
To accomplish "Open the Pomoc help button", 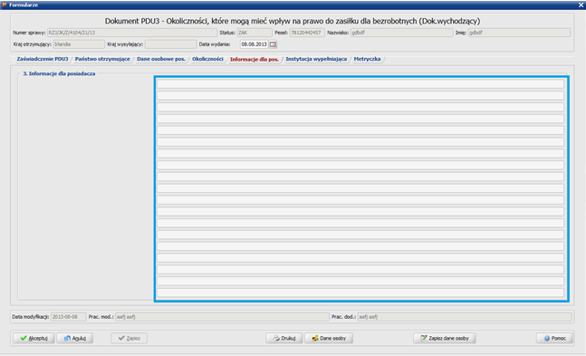I will point(554,338).
